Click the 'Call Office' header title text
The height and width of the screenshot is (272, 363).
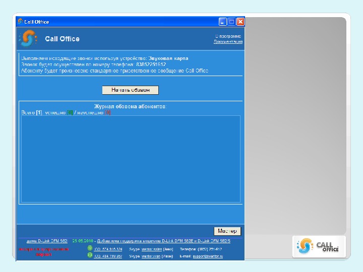point(63,39)
